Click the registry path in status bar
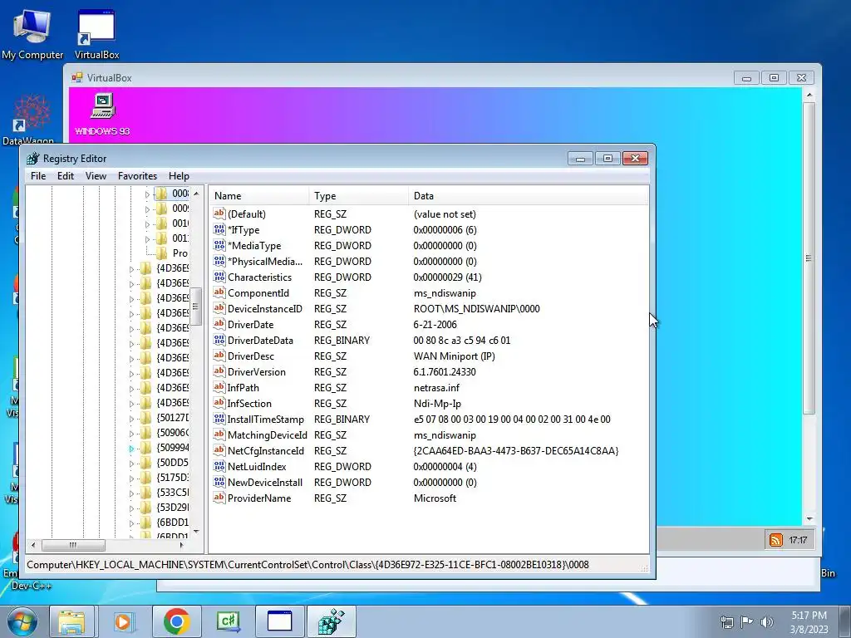Screen dimensions: 851x638 307,565
